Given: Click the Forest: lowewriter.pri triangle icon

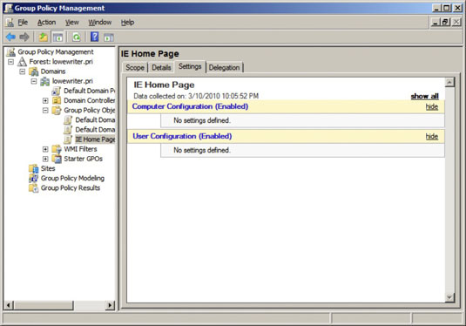Looking at the screenshot, I should [22, 62].
